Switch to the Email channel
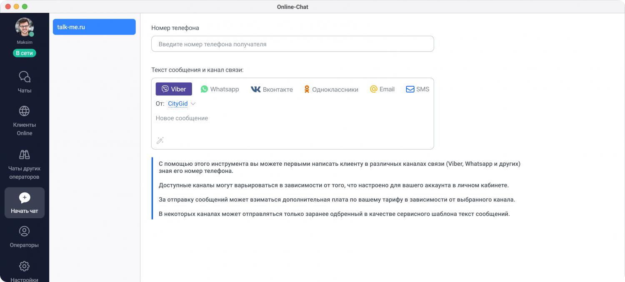 pos(382,89)
